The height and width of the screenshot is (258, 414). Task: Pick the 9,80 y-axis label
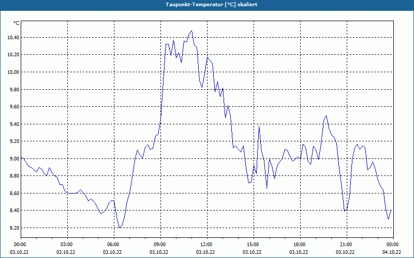pos(14,89)
